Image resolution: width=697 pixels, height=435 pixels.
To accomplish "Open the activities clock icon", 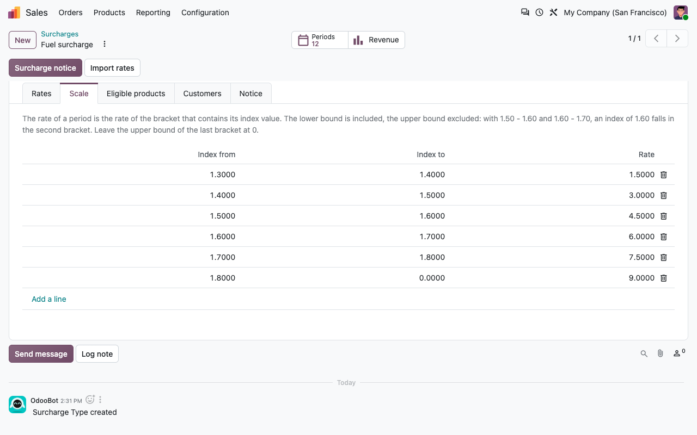I will point(539,13).
